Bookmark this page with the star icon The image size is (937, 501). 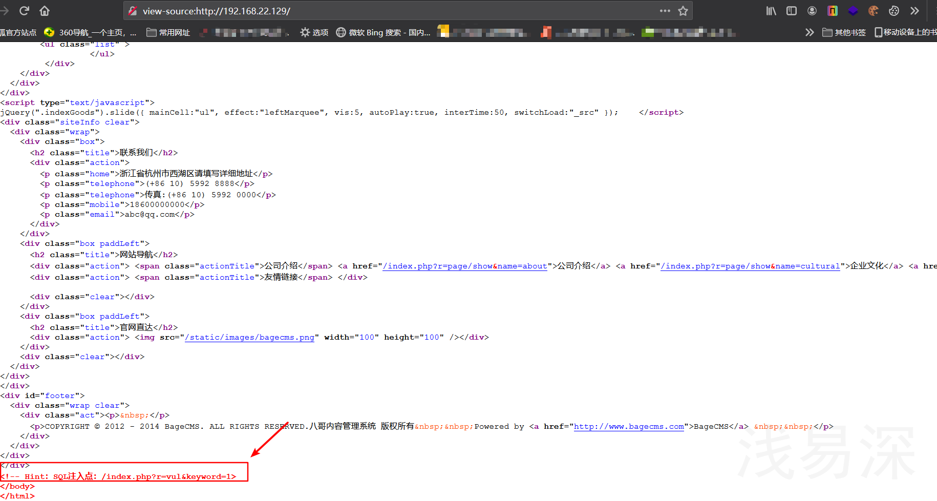[683, 11]
